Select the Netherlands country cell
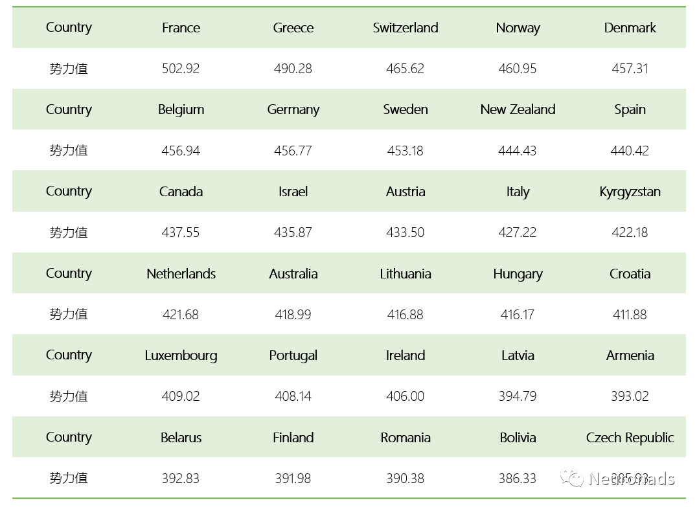The height and width of the screenshot is (507, 697). 181,273
